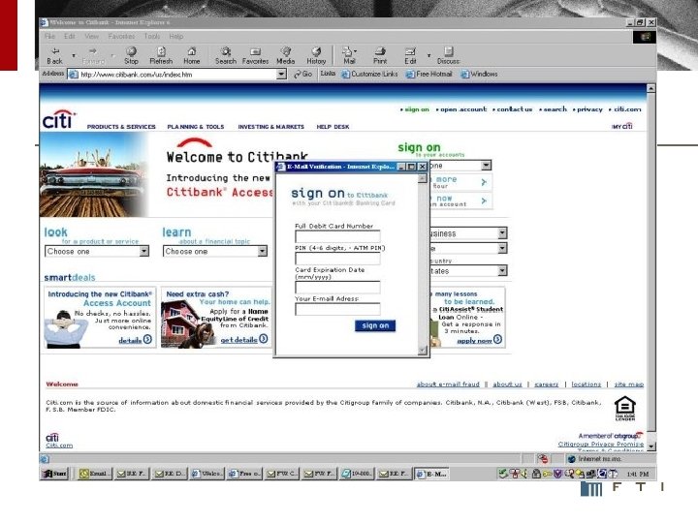
Task: Open the about e-mail fraud link
Action: pos(448,384)
